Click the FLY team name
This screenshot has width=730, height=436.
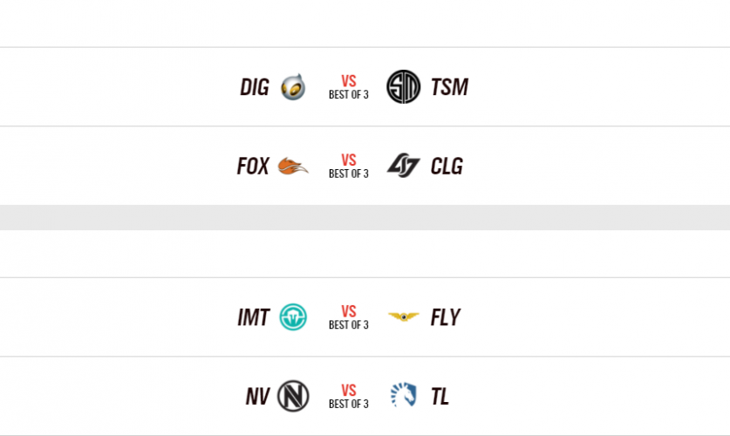445,317
